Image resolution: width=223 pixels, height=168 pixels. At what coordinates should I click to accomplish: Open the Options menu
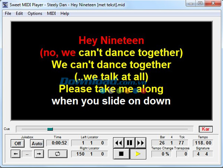tap(35, 13)
